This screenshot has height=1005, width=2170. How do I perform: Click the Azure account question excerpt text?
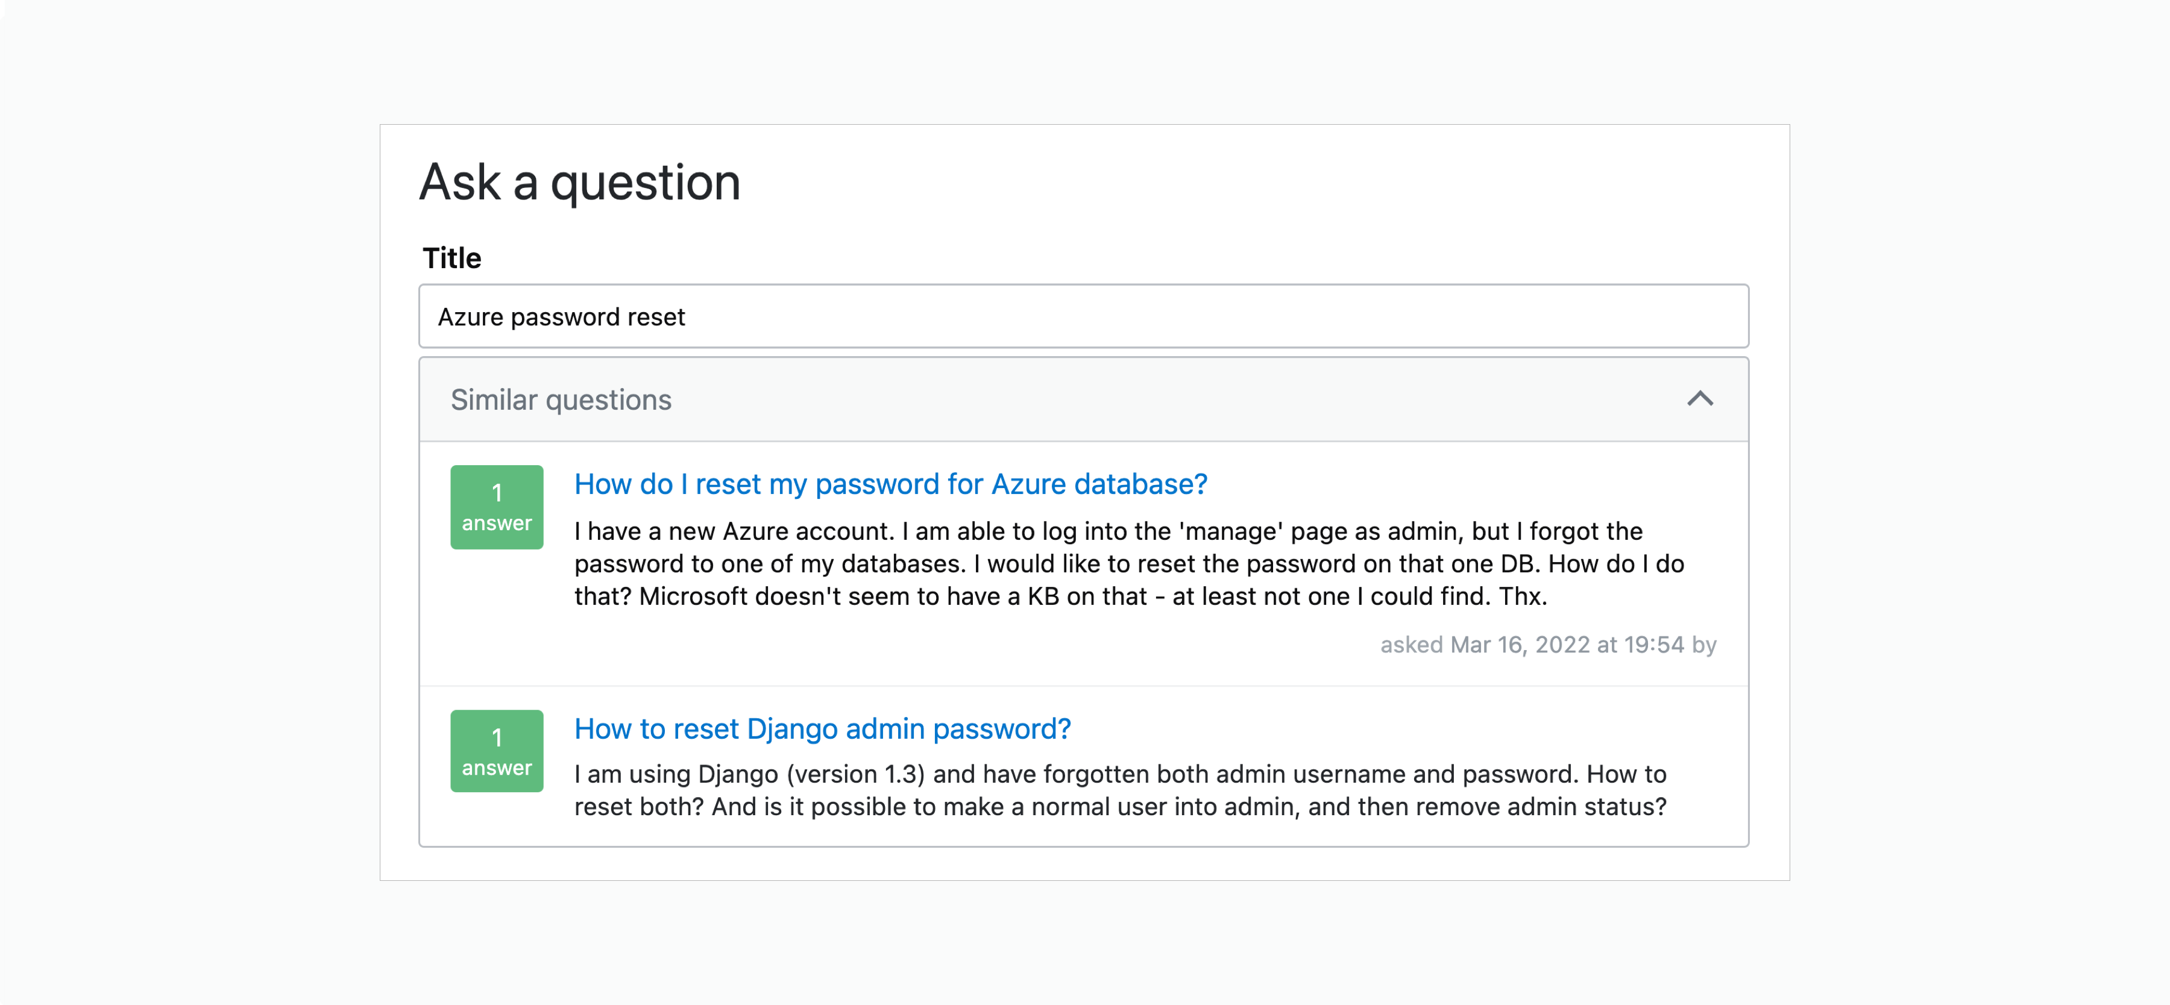point(1129,564)
